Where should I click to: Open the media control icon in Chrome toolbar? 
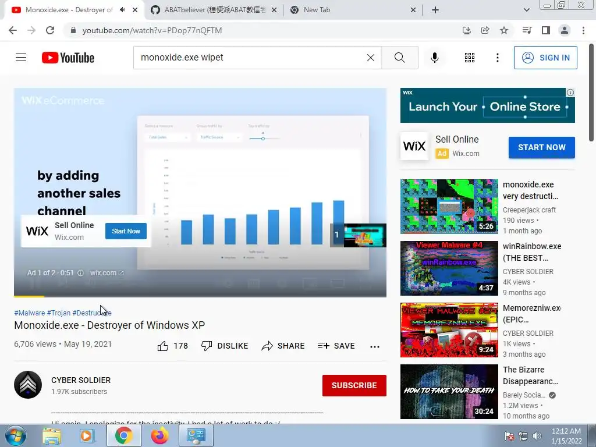point(527,30)
